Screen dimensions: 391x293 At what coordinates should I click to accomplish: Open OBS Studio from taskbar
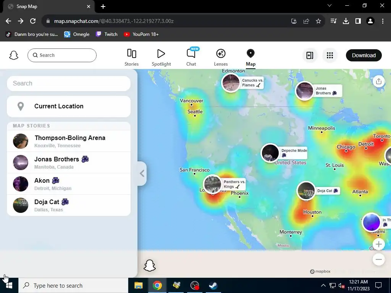(194, 285)
